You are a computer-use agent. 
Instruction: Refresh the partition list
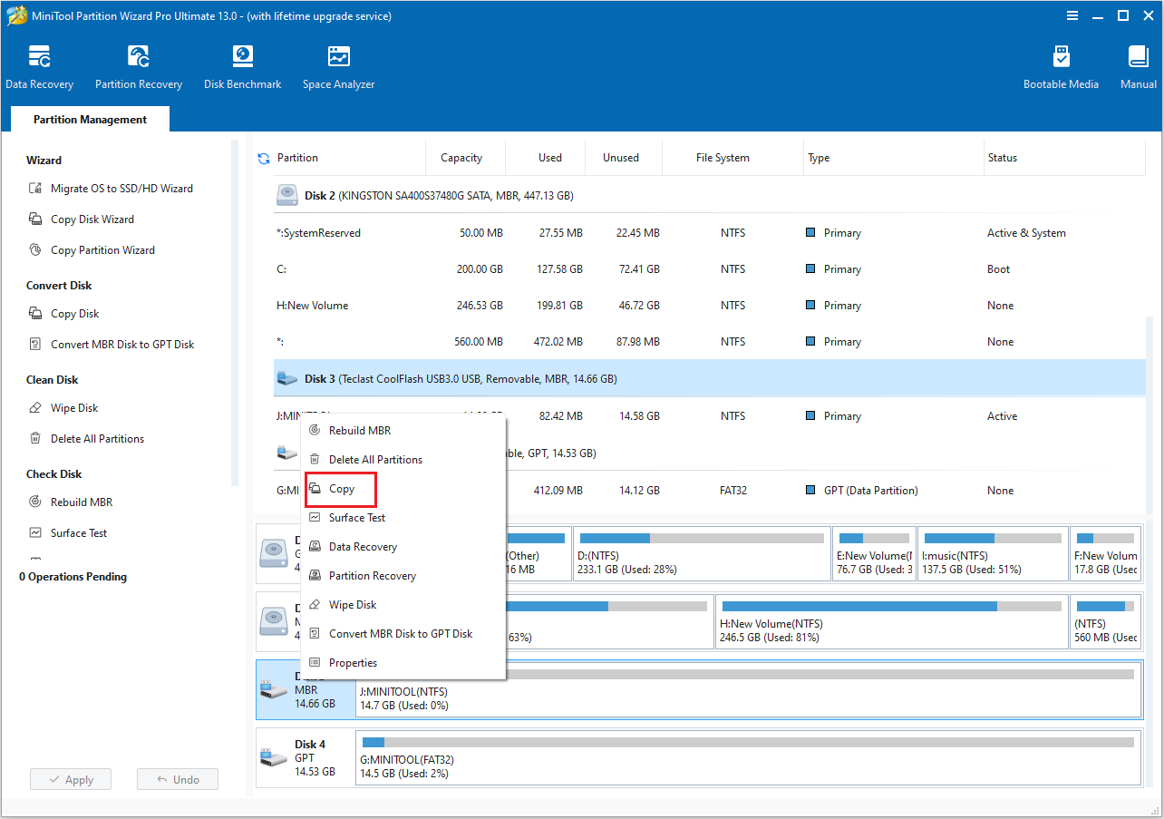pos(263,156)
